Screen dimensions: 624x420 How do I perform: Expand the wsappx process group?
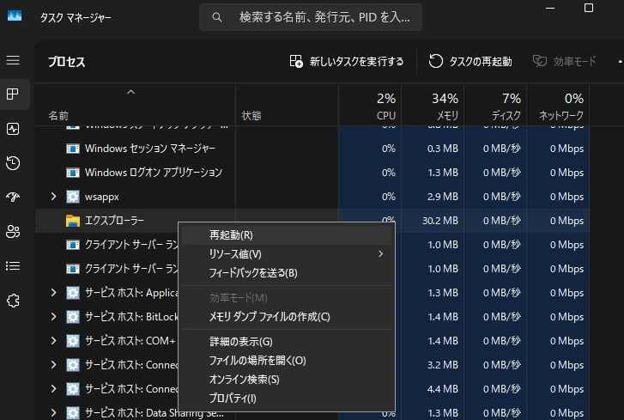point(53,197)
